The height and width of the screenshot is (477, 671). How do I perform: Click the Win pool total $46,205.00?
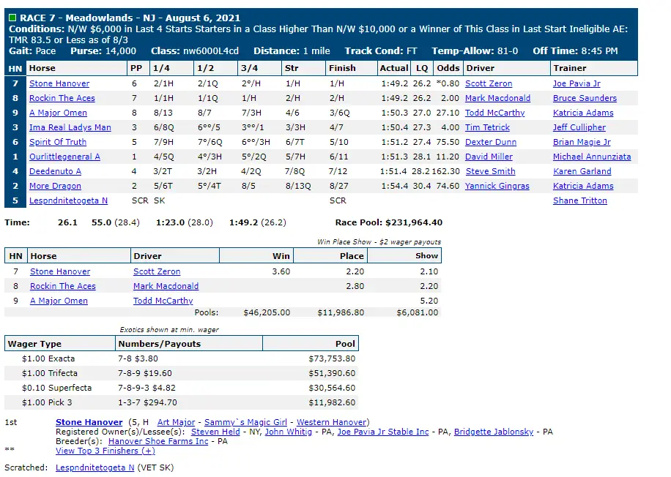pyautogui.click(x=267, y=312)
